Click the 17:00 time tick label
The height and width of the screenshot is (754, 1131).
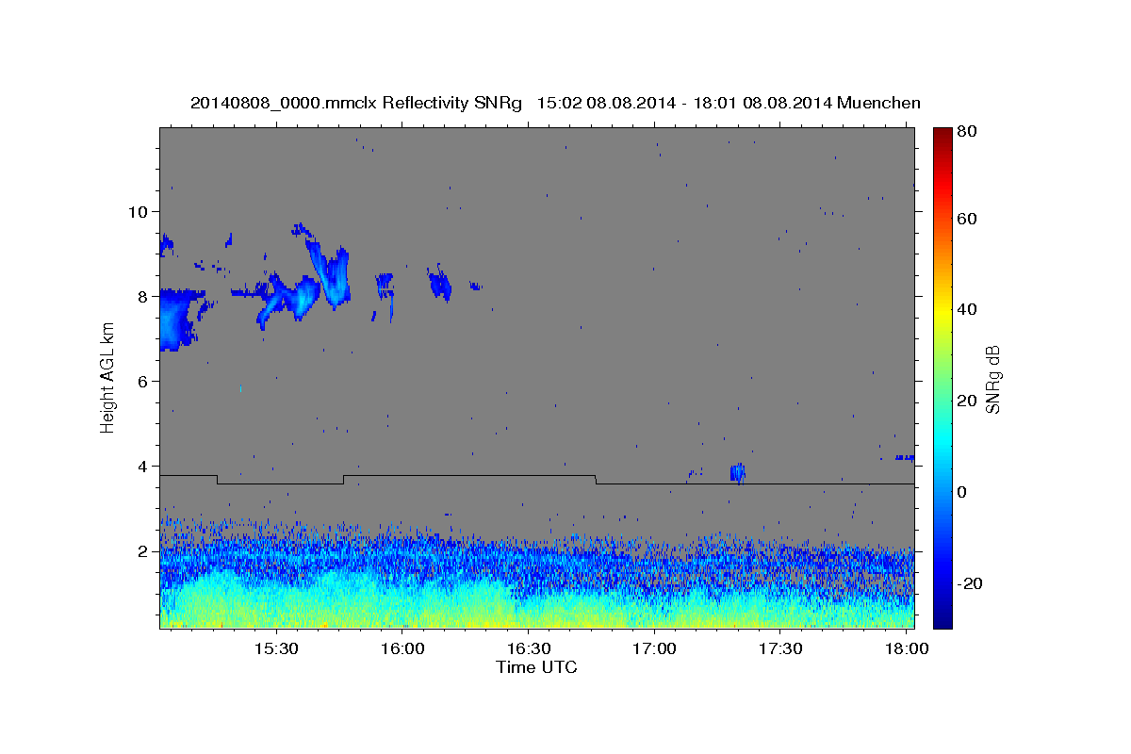[654, 649]
